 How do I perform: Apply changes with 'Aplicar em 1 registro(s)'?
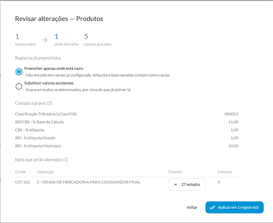pyautogui.click(x=234, y=207)
